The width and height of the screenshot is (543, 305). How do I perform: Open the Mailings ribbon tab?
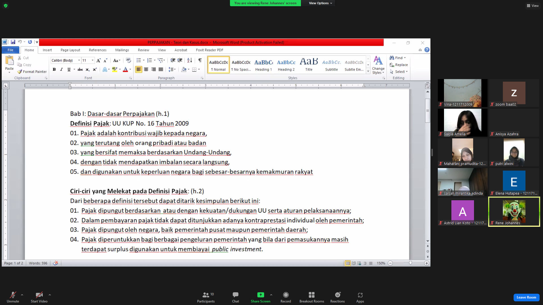click(122, 50)
